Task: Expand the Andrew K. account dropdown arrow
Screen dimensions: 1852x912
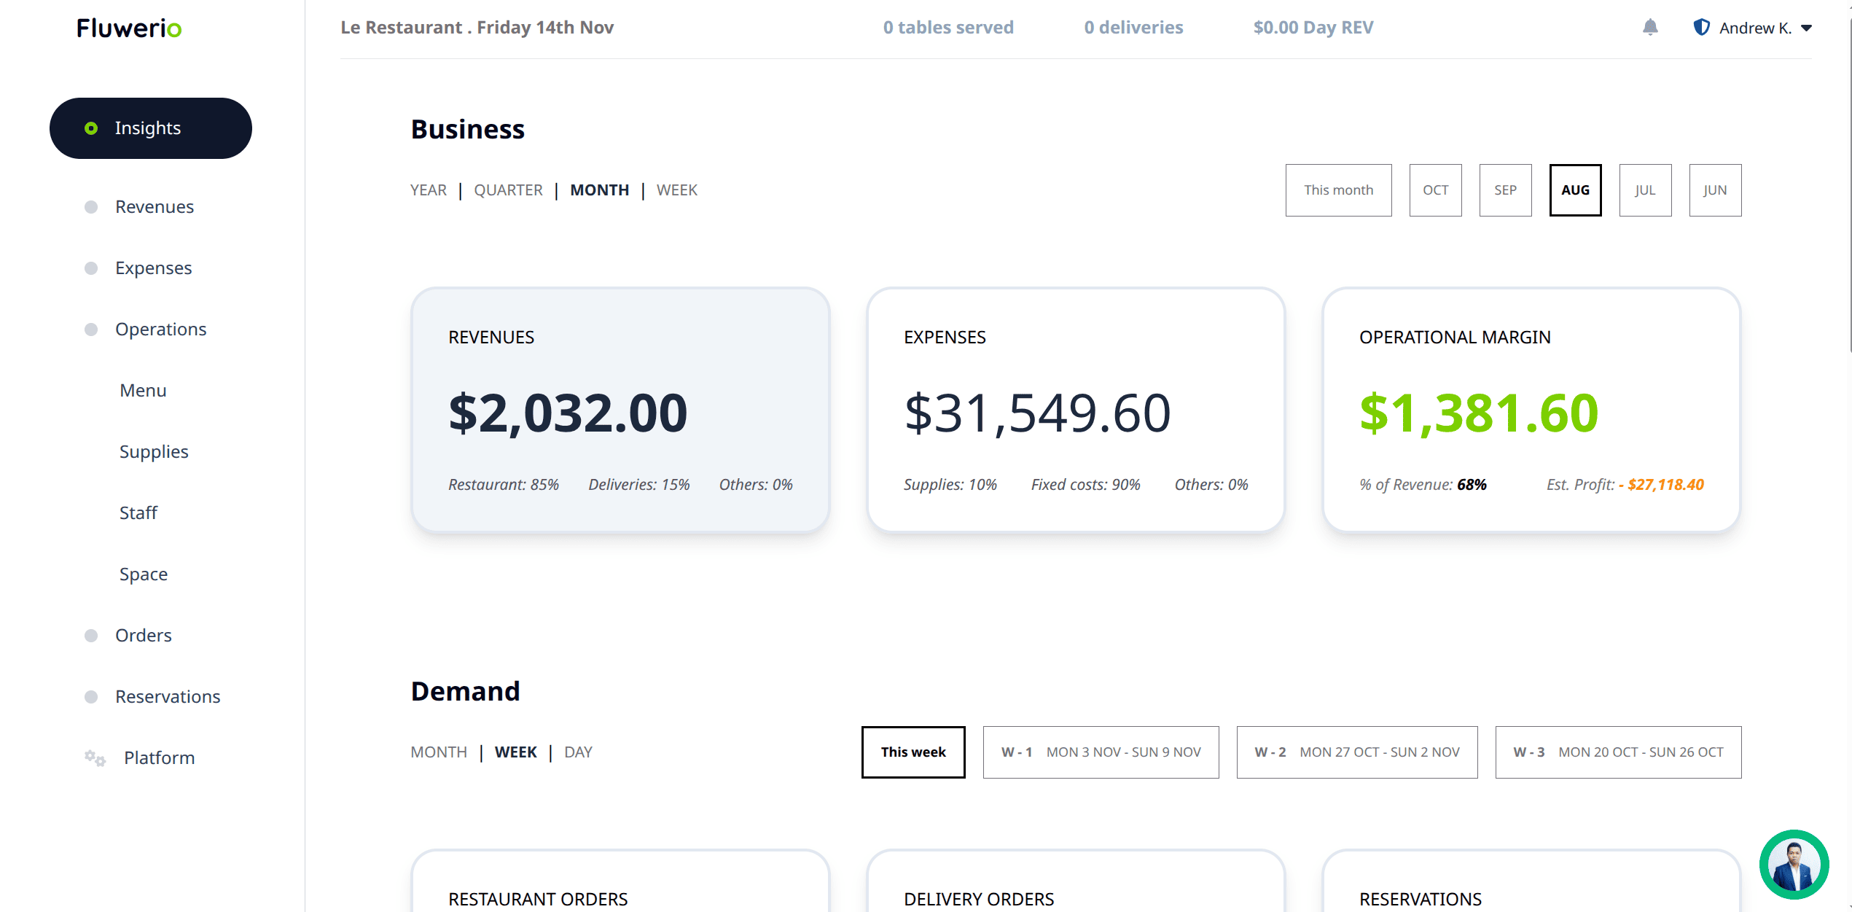Action: point(1806,28)
